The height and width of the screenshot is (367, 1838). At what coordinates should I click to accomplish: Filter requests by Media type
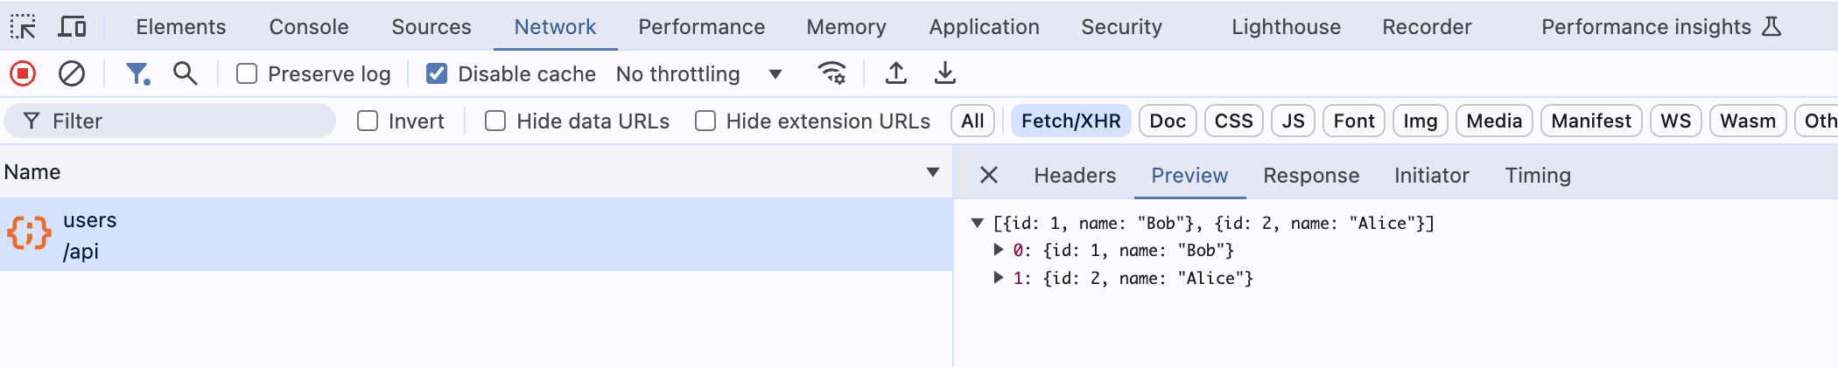[1494, 121]
